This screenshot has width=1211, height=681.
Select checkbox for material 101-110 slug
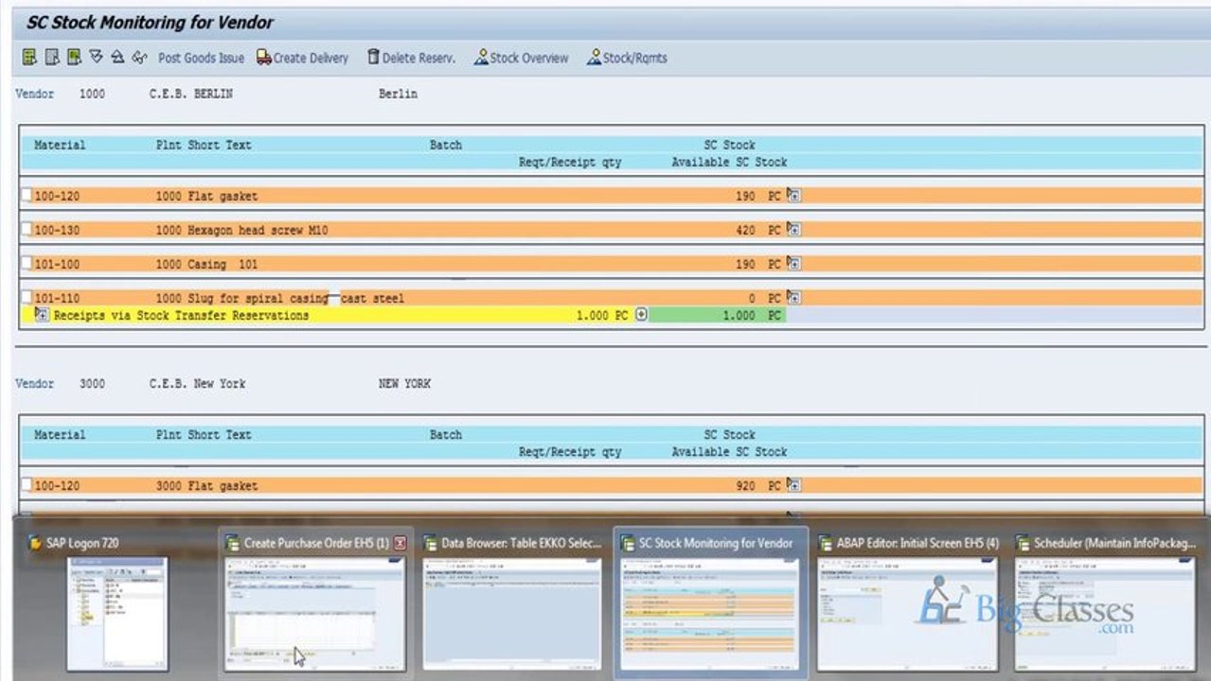tap(27, 297)
